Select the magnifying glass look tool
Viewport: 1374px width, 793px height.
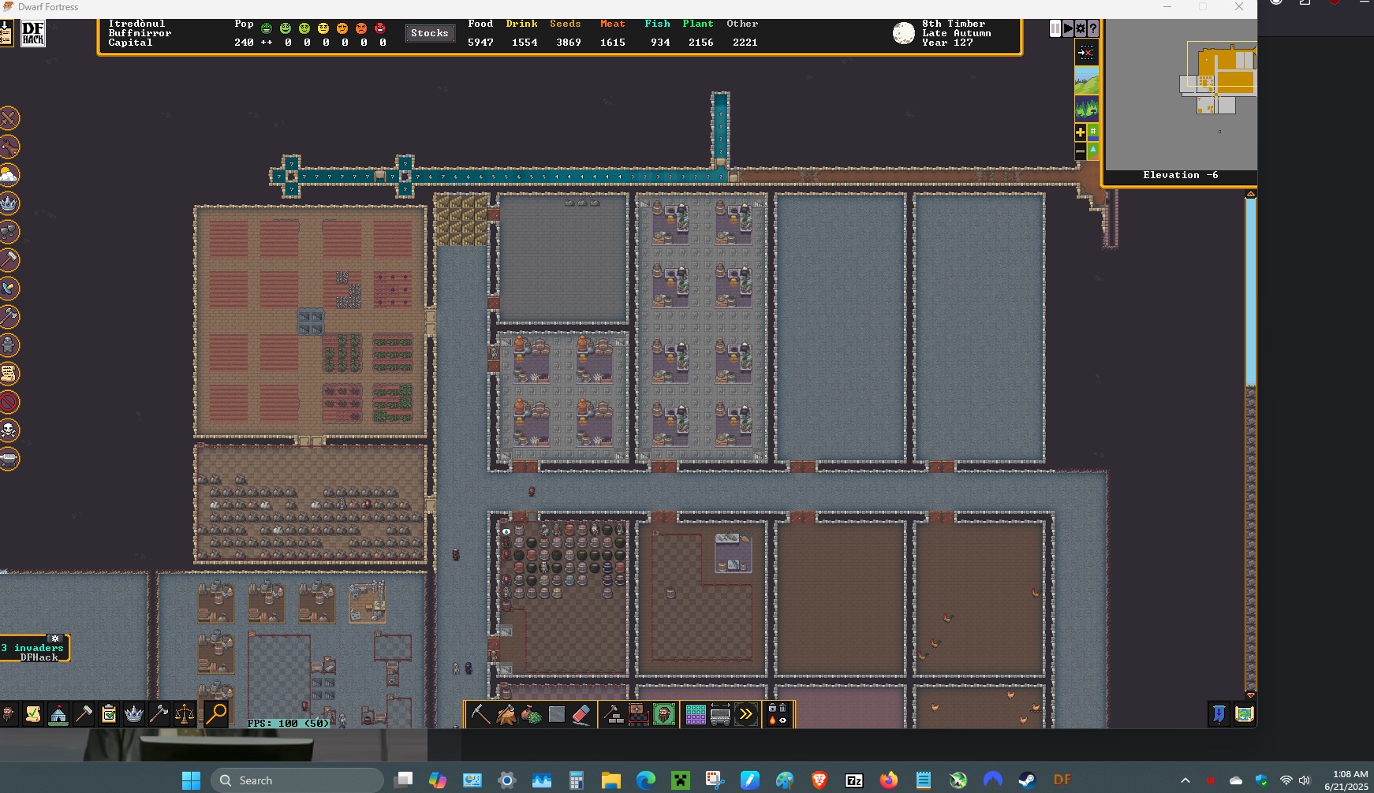(216, 714)
